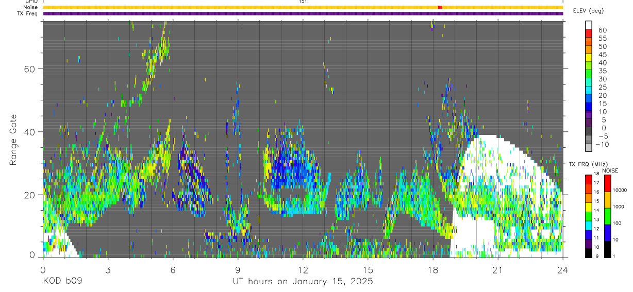Click the '20' tick label on the Range Gate axis

[30, 195]
